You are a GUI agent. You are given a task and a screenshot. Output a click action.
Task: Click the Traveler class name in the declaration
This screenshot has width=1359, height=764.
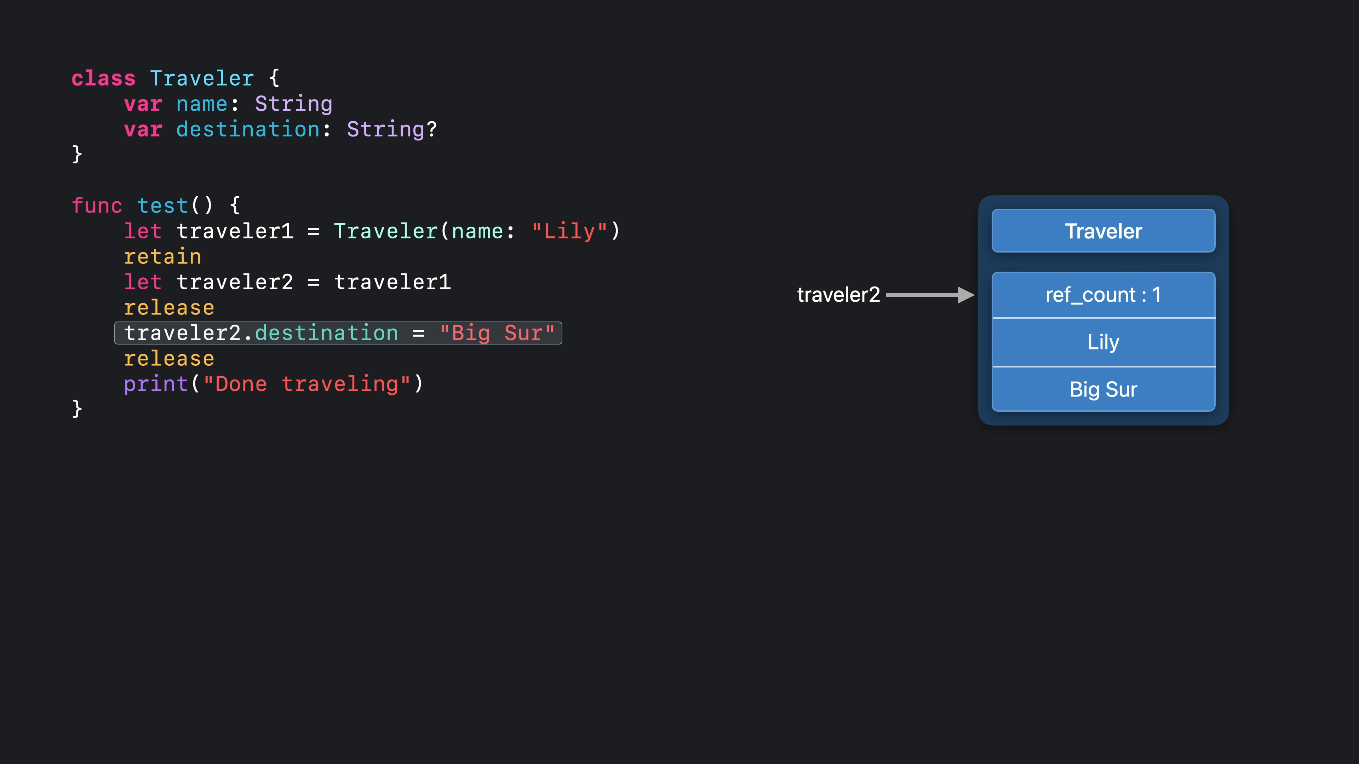point(202,79)
